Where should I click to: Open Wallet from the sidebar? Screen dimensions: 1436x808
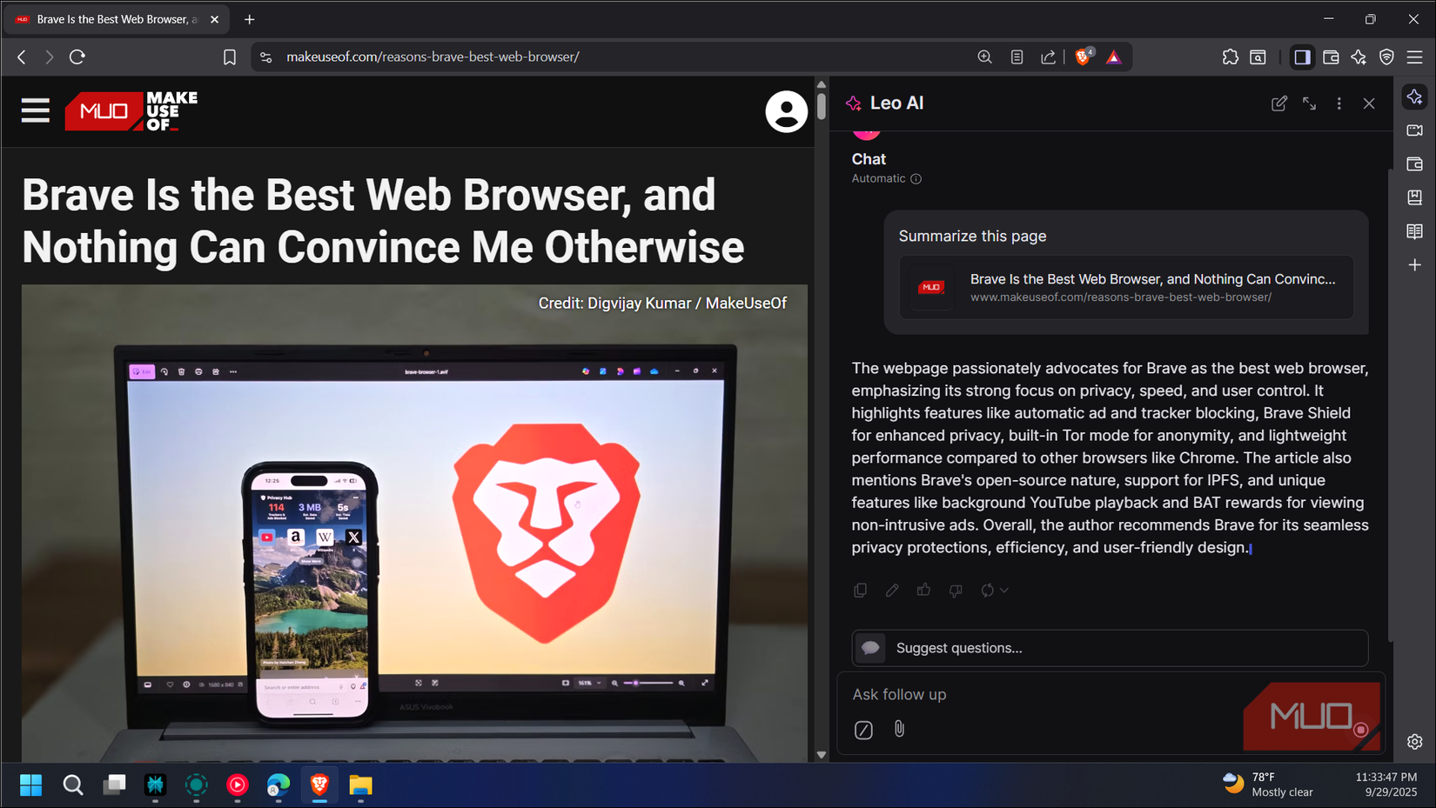[1415, 164]
